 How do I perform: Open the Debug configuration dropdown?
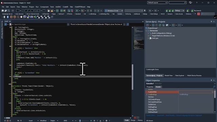point(183,11)
